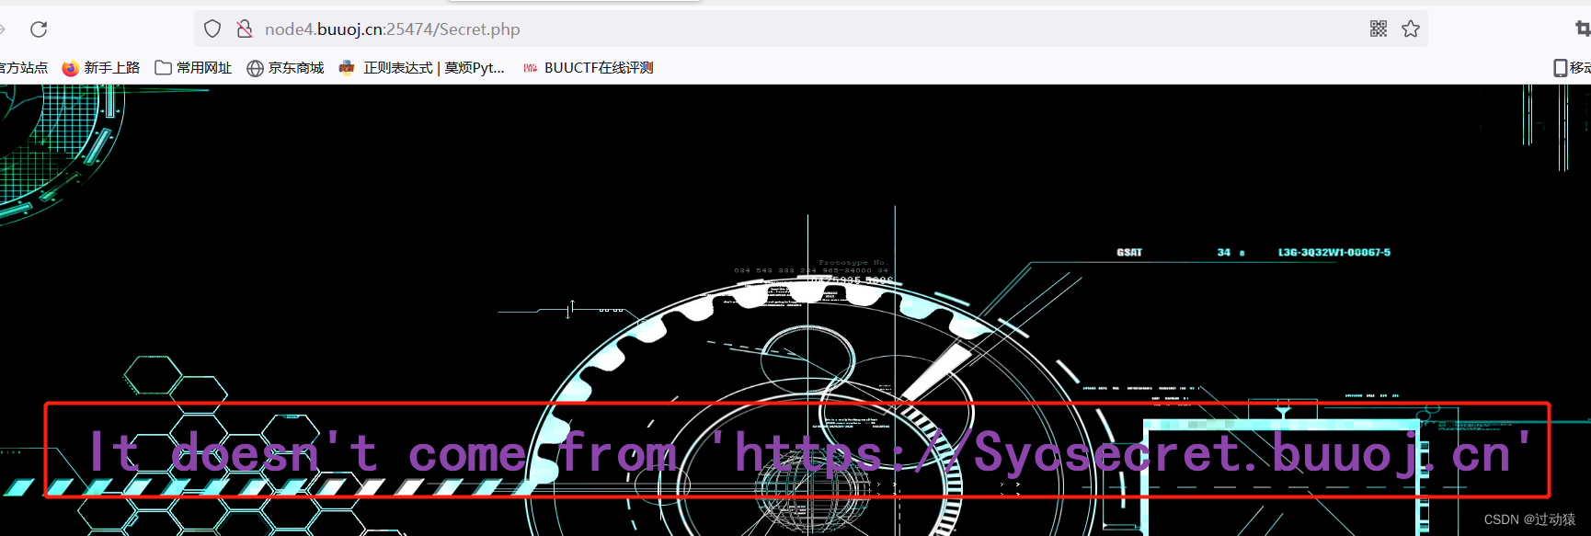Open the tracking protection shield
1591x536 pixels.
pyautogui.click(x=212, y=29)
